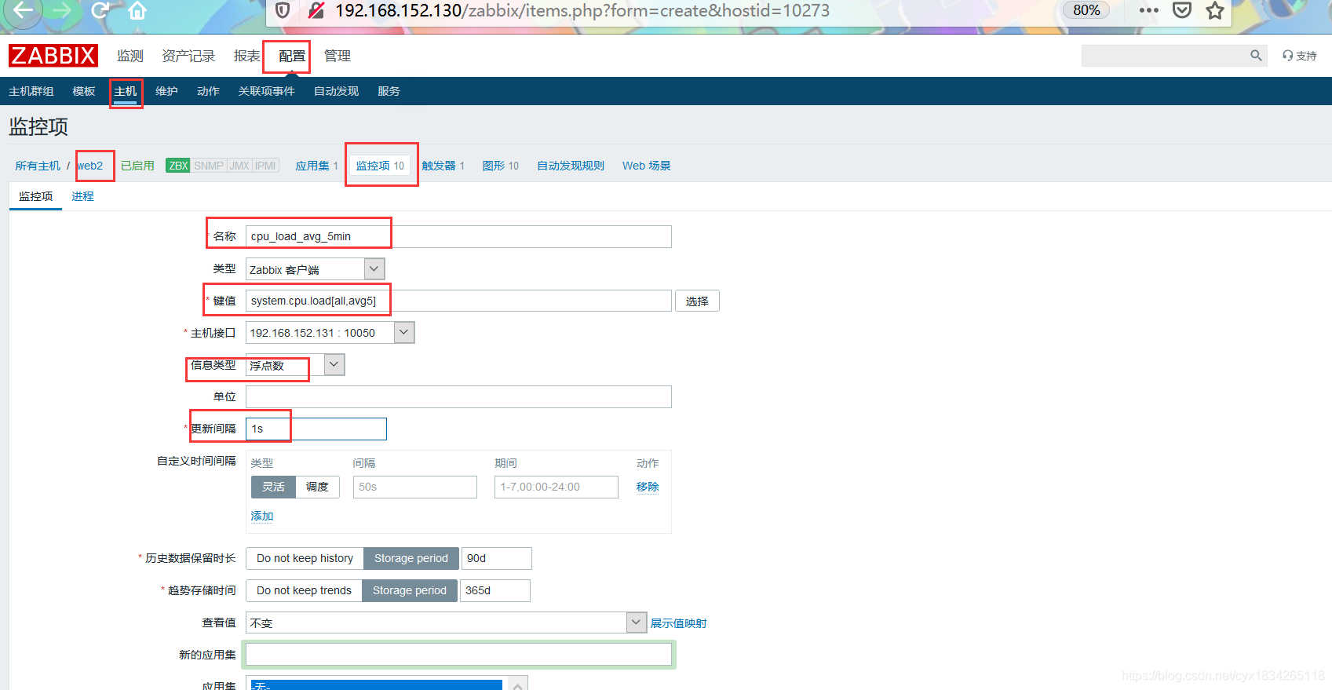This screenshot has height=690, width=1332.
Task: Click the 单位 input field
Action: [x=458, y=396]
